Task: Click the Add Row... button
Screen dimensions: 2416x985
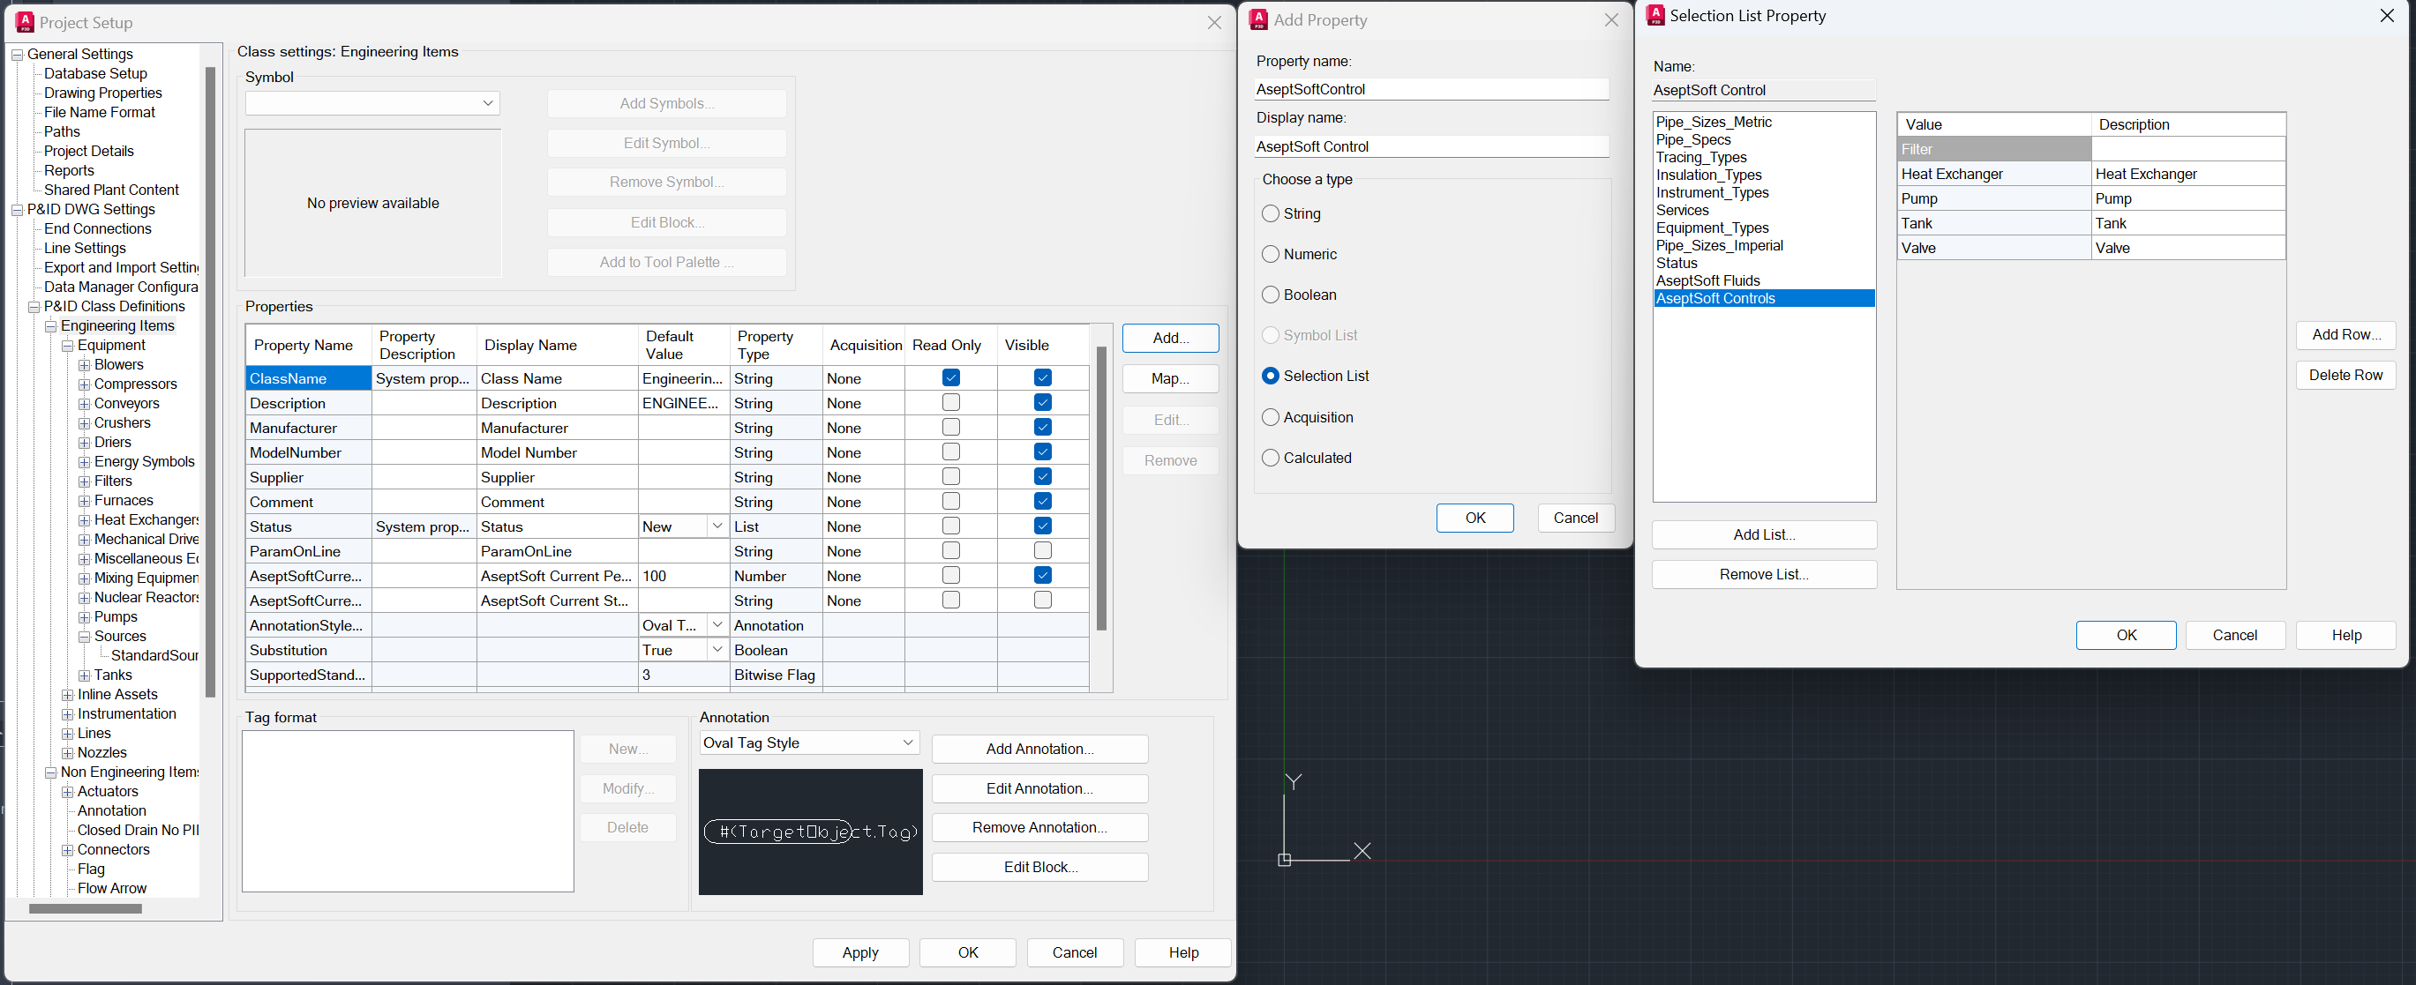Action: (x=2345, y=334)
